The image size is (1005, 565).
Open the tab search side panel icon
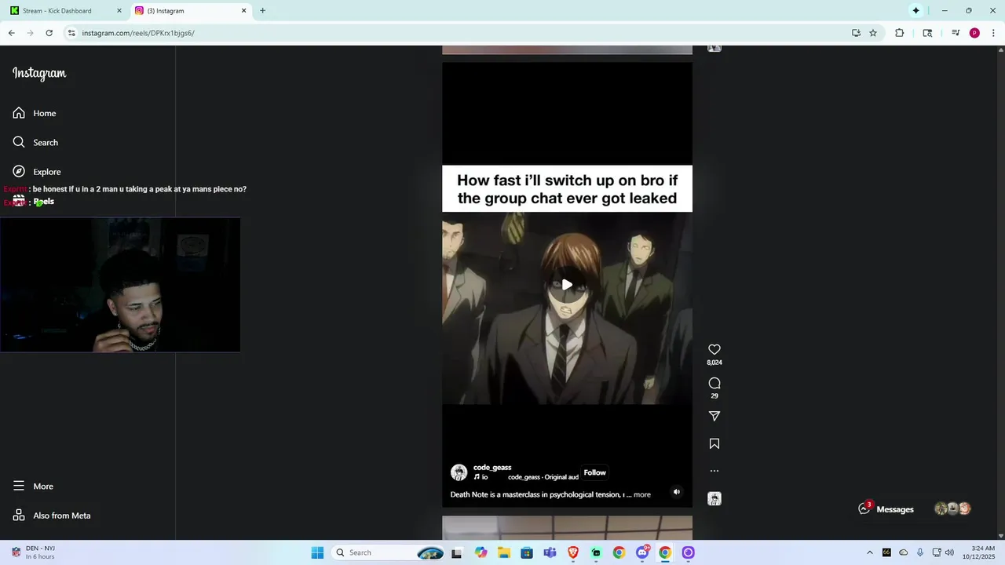coord(927,33)
